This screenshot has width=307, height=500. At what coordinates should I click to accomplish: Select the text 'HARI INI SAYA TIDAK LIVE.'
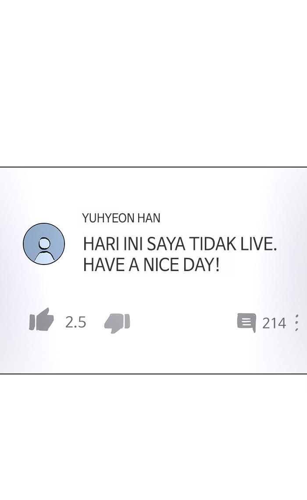[x=179, y=244]
